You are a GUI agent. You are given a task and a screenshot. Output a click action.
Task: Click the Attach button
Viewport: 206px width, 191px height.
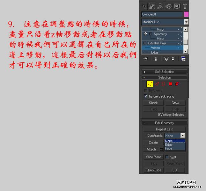151,149
